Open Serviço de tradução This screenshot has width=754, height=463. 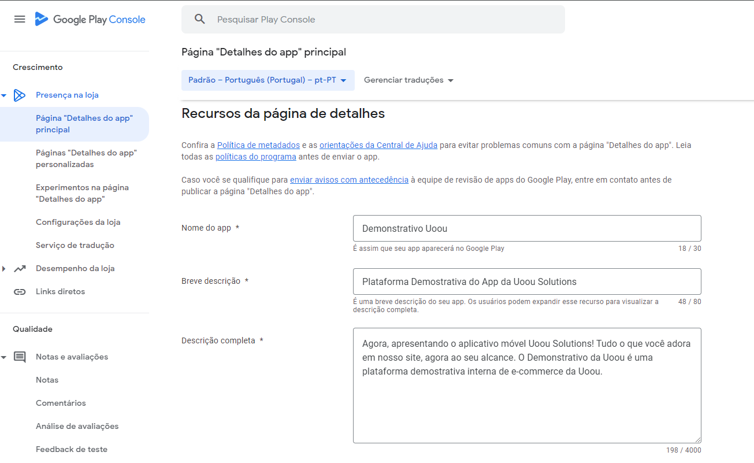[75, 246]
